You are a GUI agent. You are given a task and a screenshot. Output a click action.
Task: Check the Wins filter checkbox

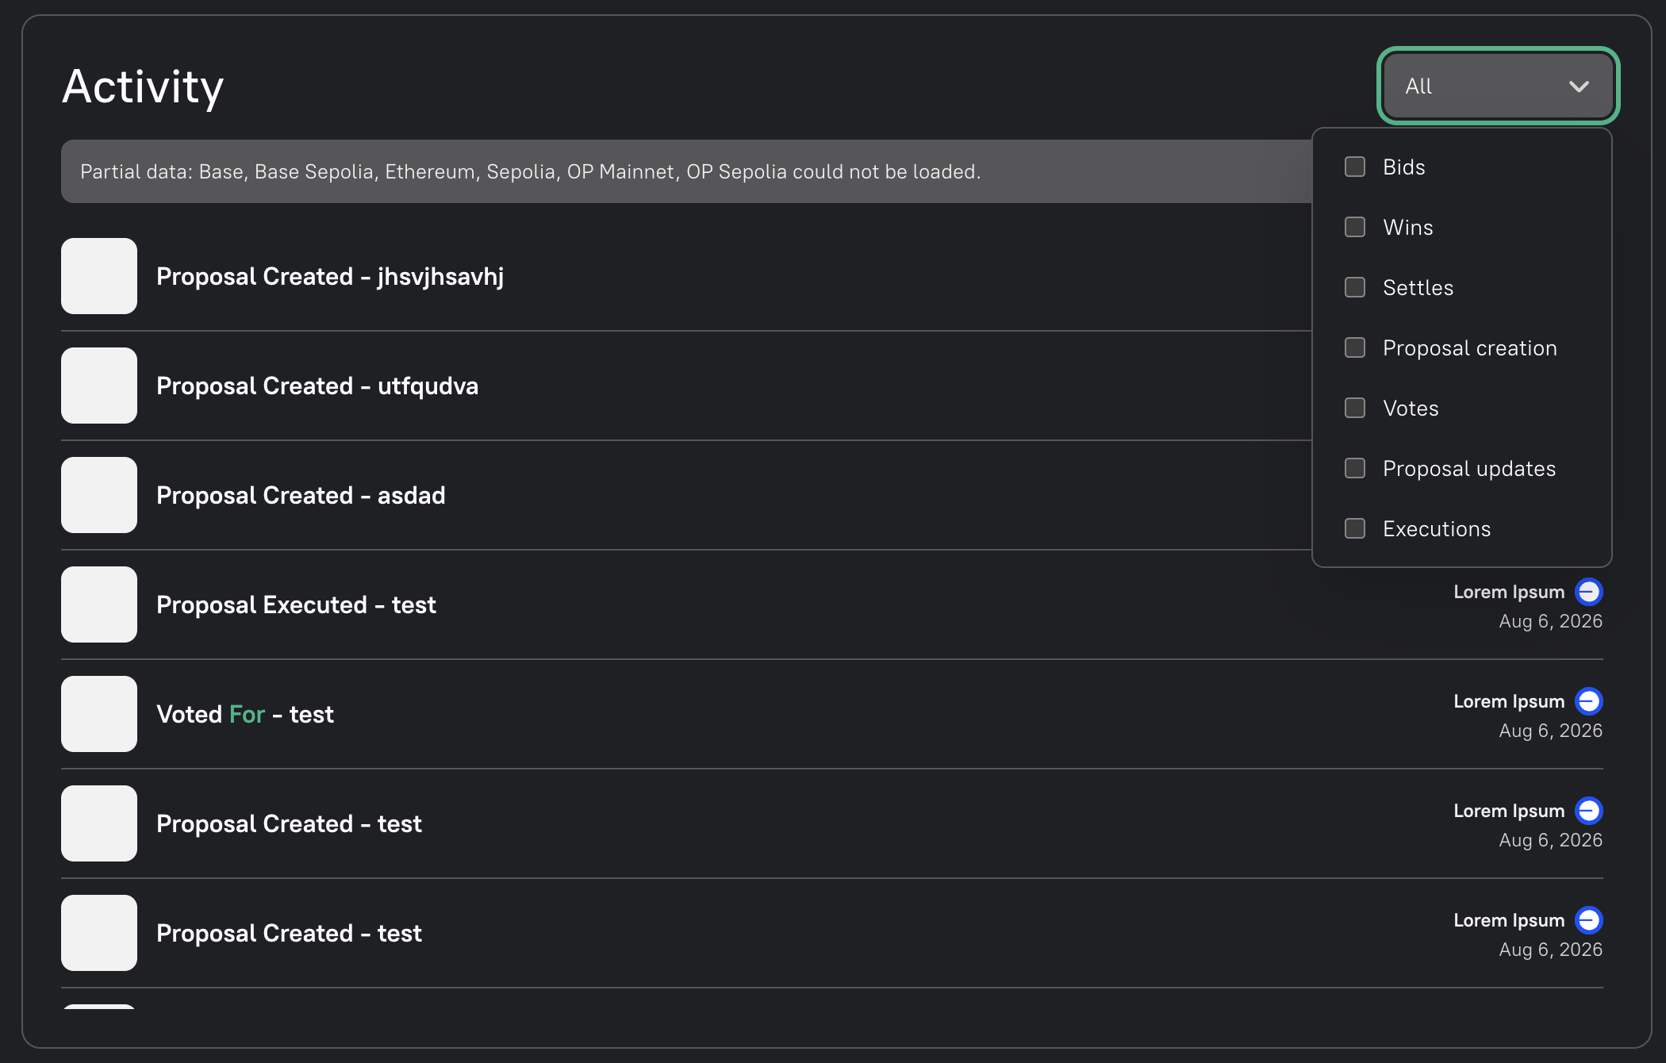[x=1355, y=227]
